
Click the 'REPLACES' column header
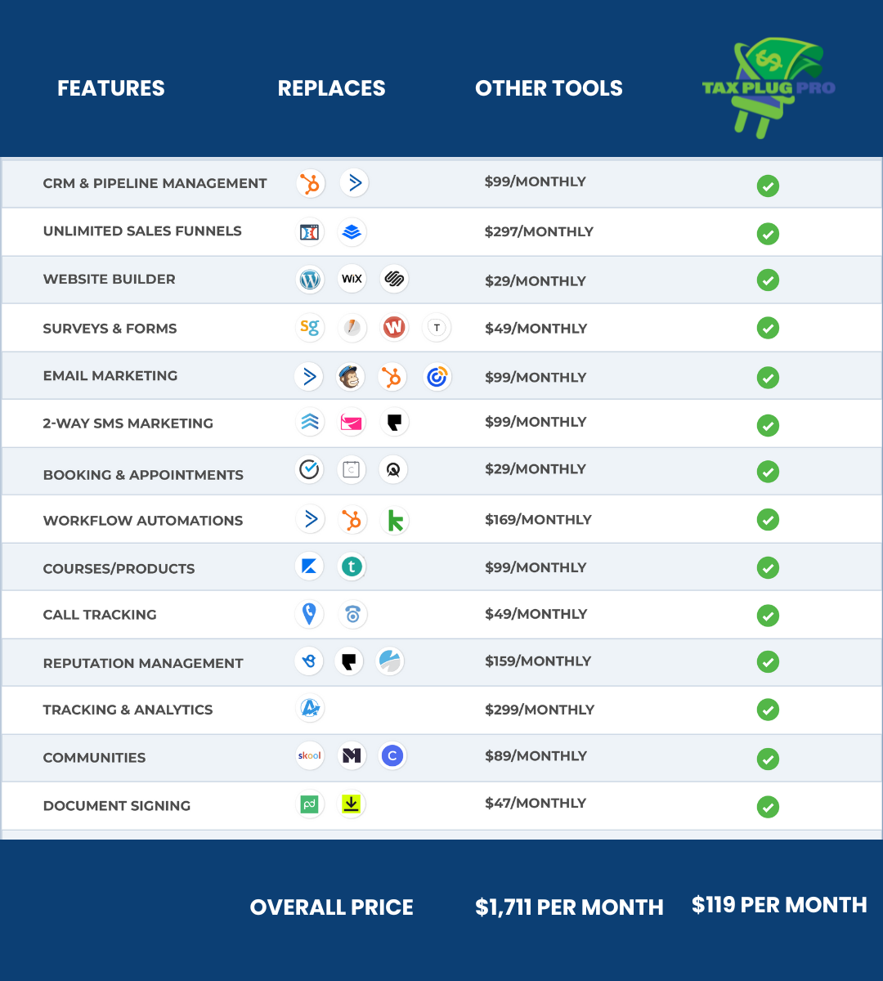point(331,88)
